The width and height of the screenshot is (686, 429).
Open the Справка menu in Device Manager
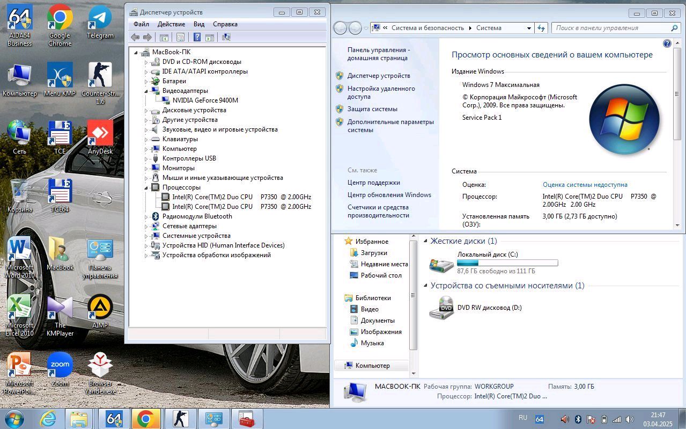pyautogui.click(x=225, y=24)
